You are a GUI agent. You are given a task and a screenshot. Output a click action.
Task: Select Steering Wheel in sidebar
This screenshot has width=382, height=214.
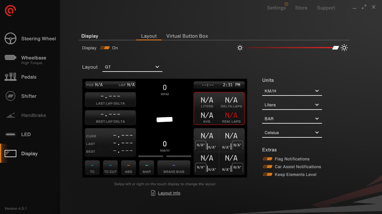[x=30, y=39]
